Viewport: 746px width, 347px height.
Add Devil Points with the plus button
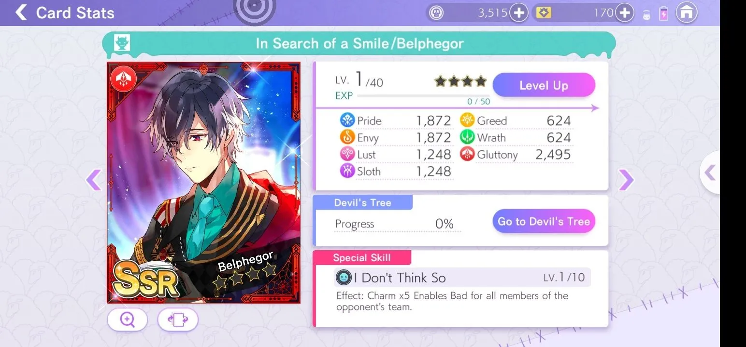625,13
